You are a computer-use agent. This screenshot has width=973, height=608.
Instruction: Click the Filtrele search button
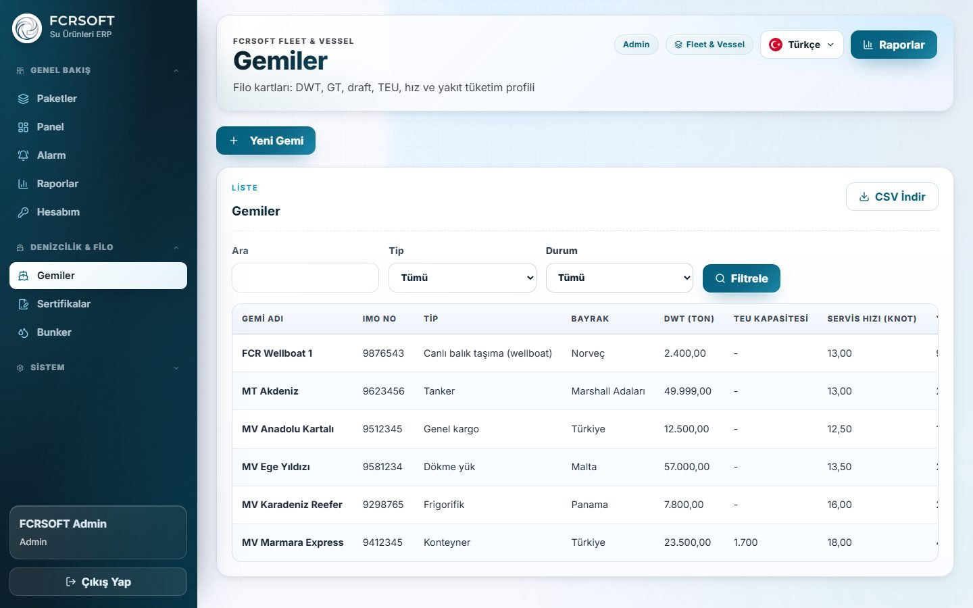[741, 278]
